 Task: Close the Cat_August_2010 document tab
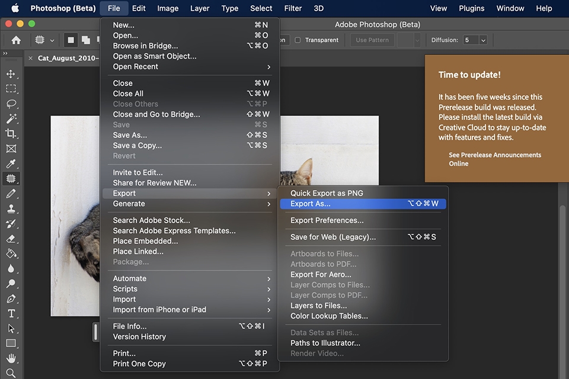[x=30, y=58]
